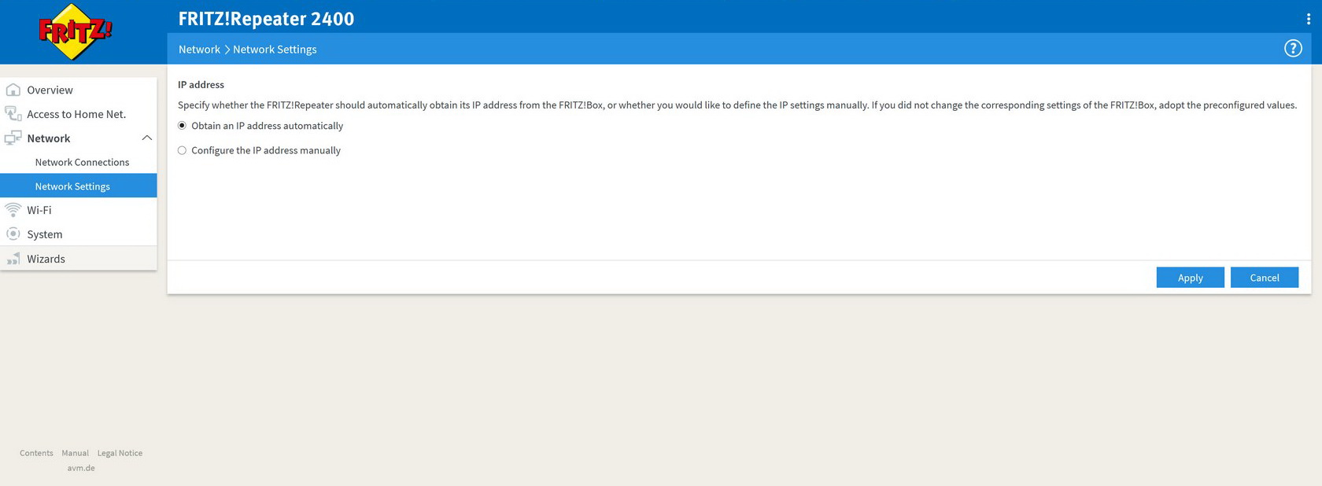Open the help question mark icon
1322x486 pixels.
1293,49
